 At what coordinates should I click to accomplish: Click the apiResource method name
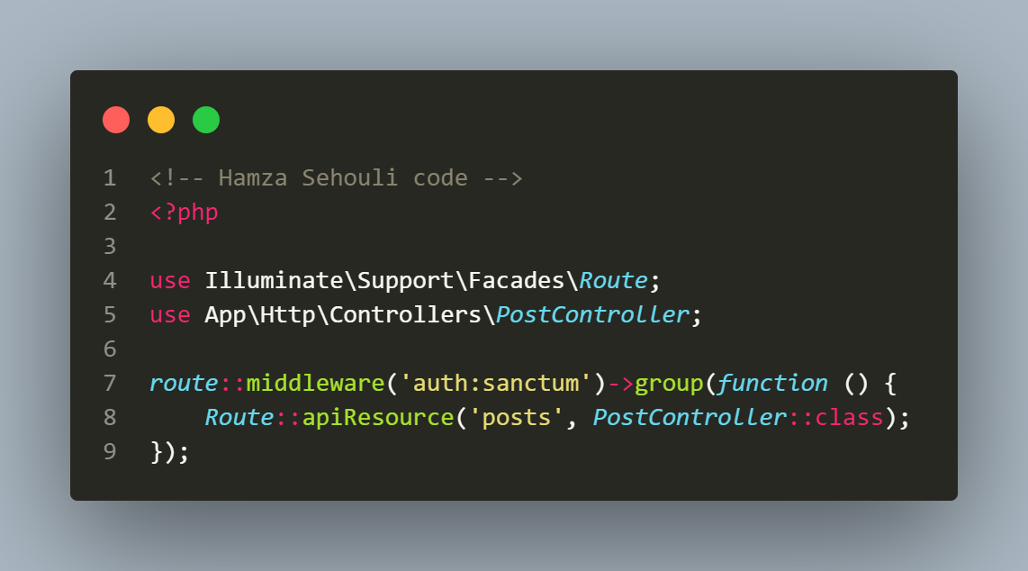(378, 418)
